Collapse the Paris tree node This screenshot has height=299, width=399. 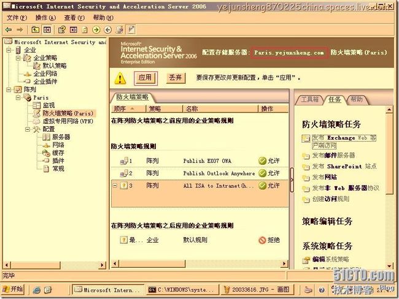tap(18, 97)
